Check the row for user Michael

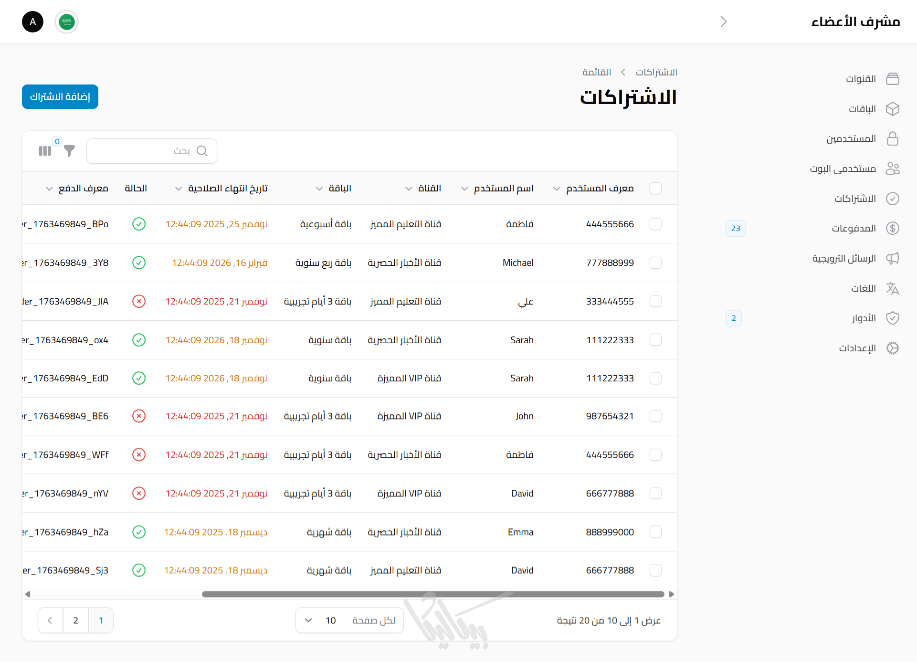655,263
